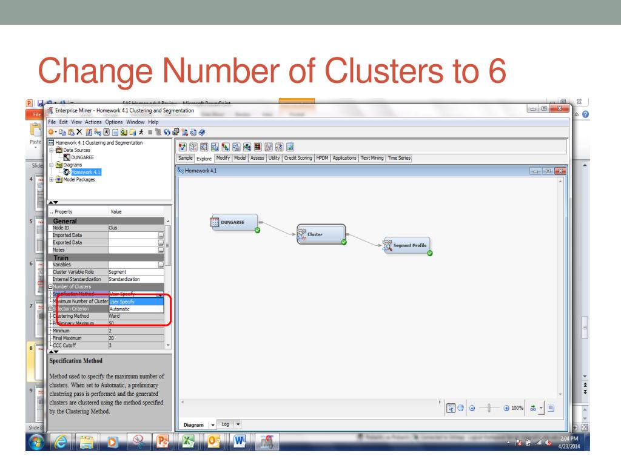Click the Copy icon in Enterprise Miner toolbar
621x465 pixels.
coord(62,133)
